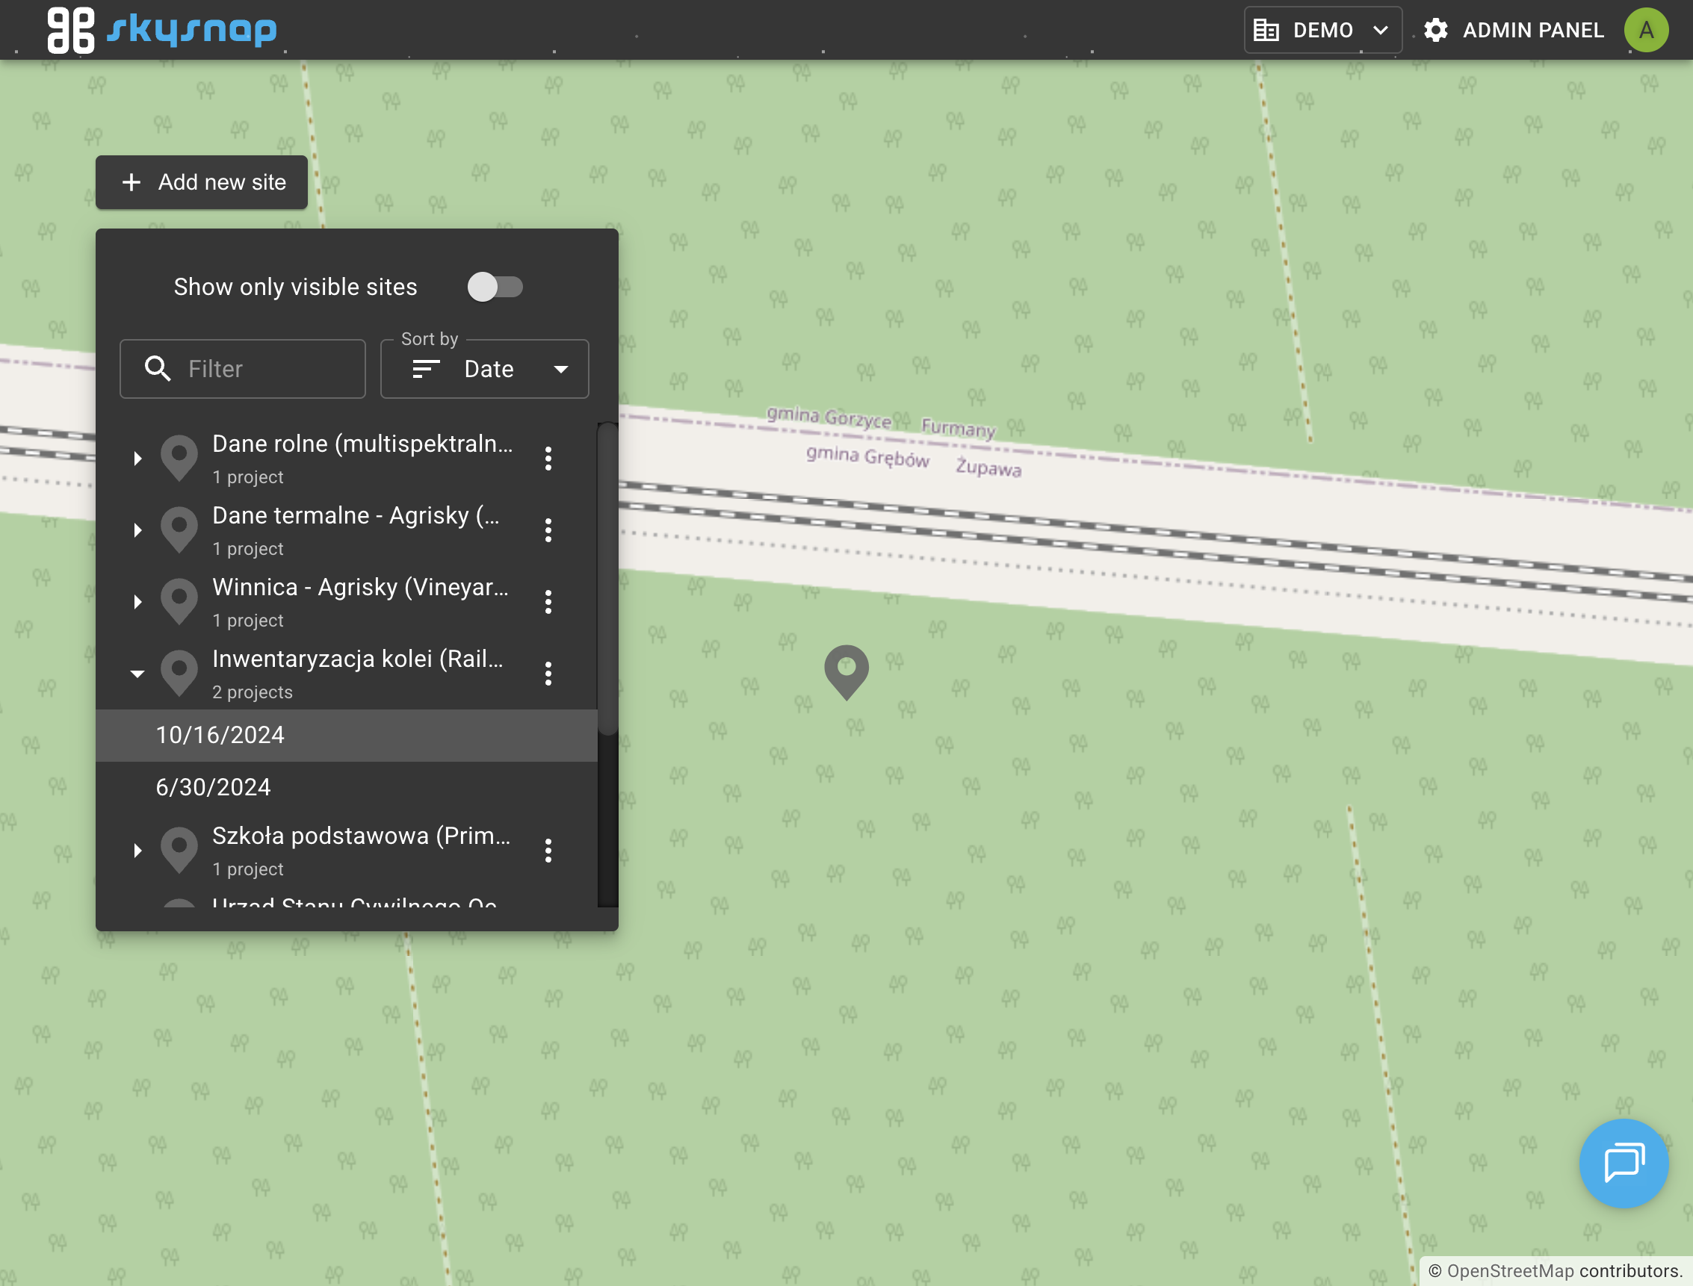This screenshot has width=1693, height=1286.
Task: Click the Dane rolne location pin icon
Action: click(179, 458)
